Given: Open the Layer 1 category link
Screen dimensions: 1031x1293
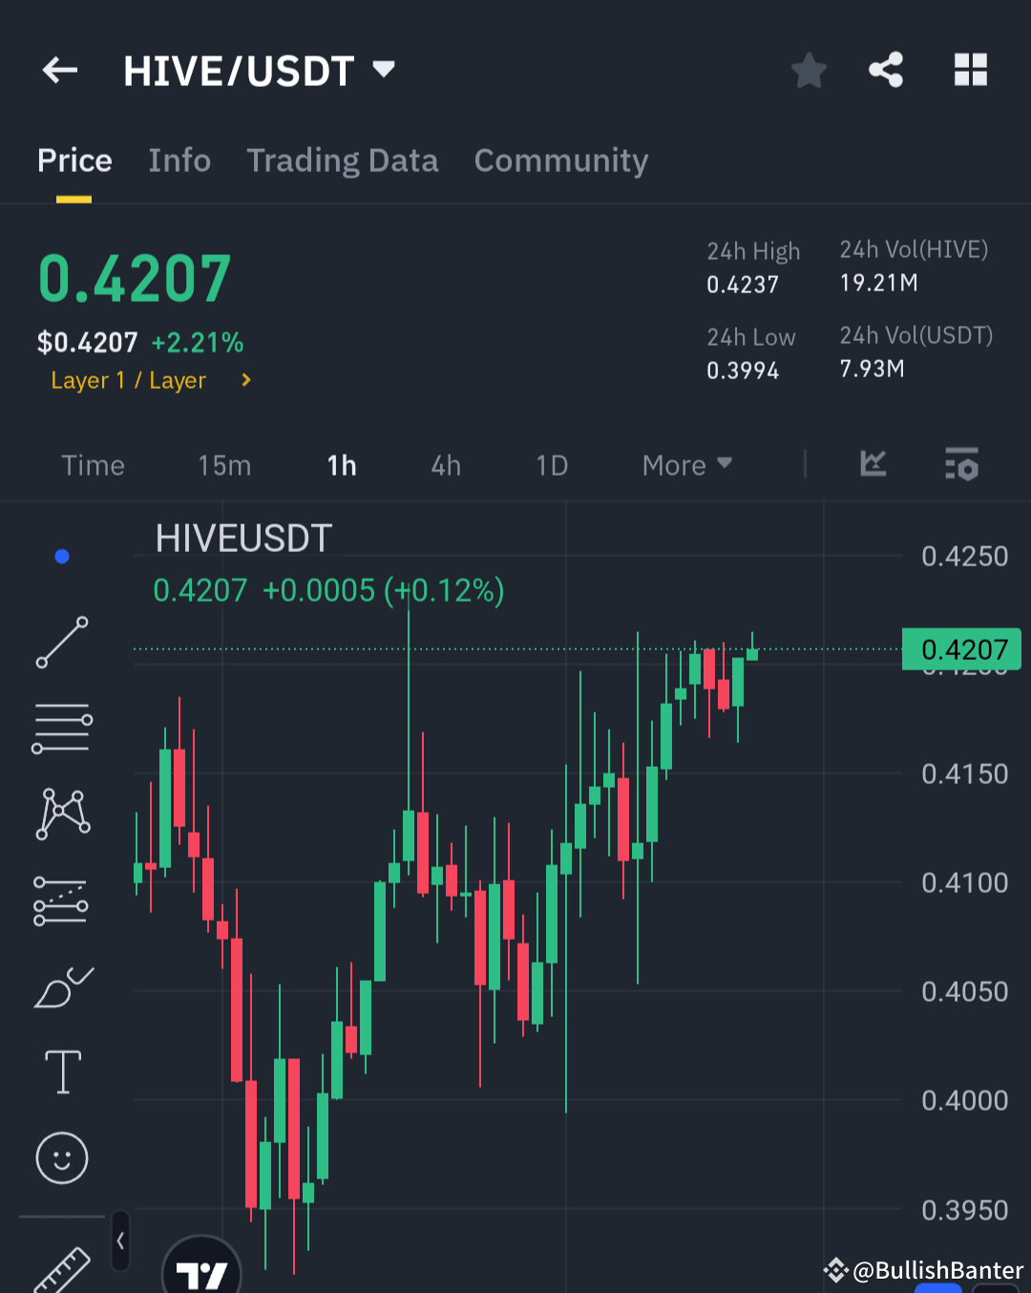Looking at the screenshot, I should (129, 380).
